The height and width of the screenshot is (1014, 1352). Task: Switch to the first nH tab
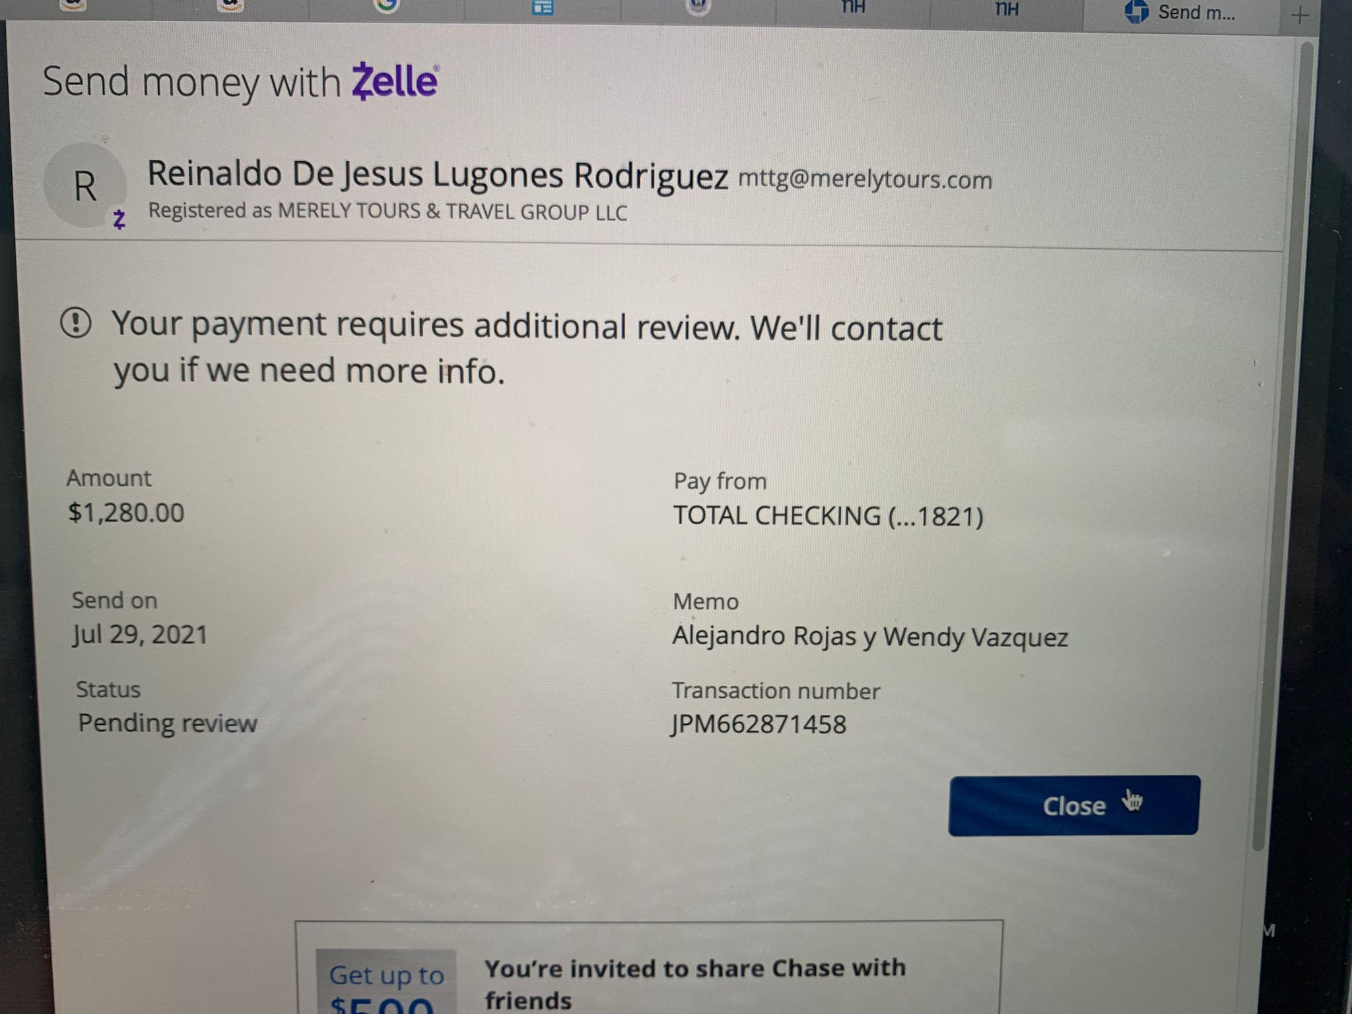click(x=853, y=7)
